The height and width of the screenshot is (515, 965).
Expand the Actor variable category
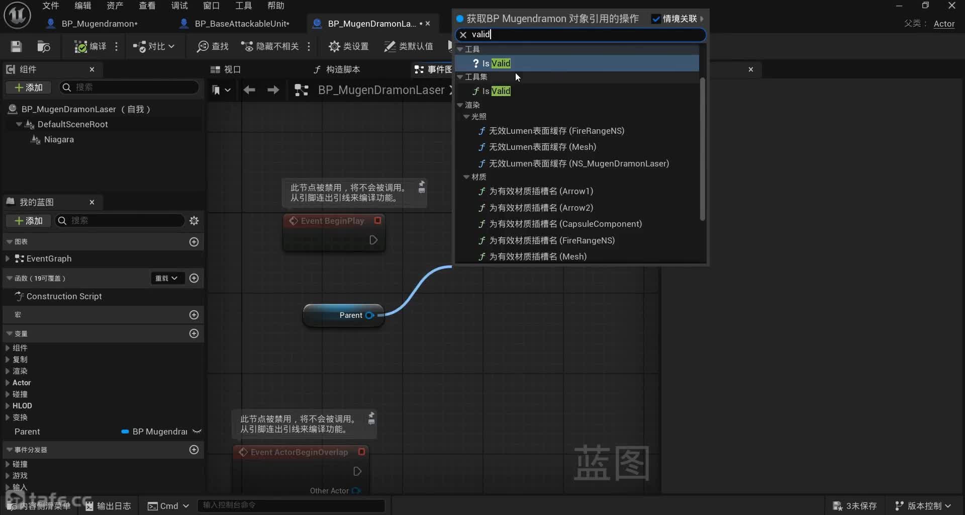pyautogui.click(x=8, y=383)
